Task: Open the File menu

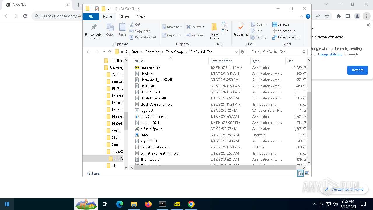Action: coord(91,17)
